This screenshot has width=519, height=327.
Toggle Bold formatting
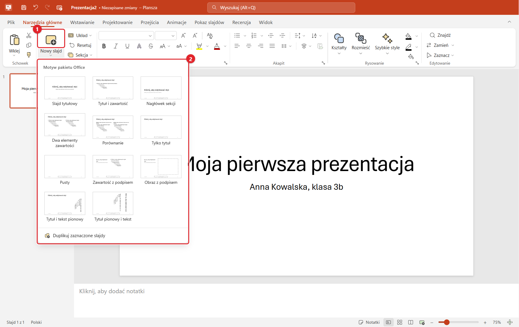(x=104, y=46)
